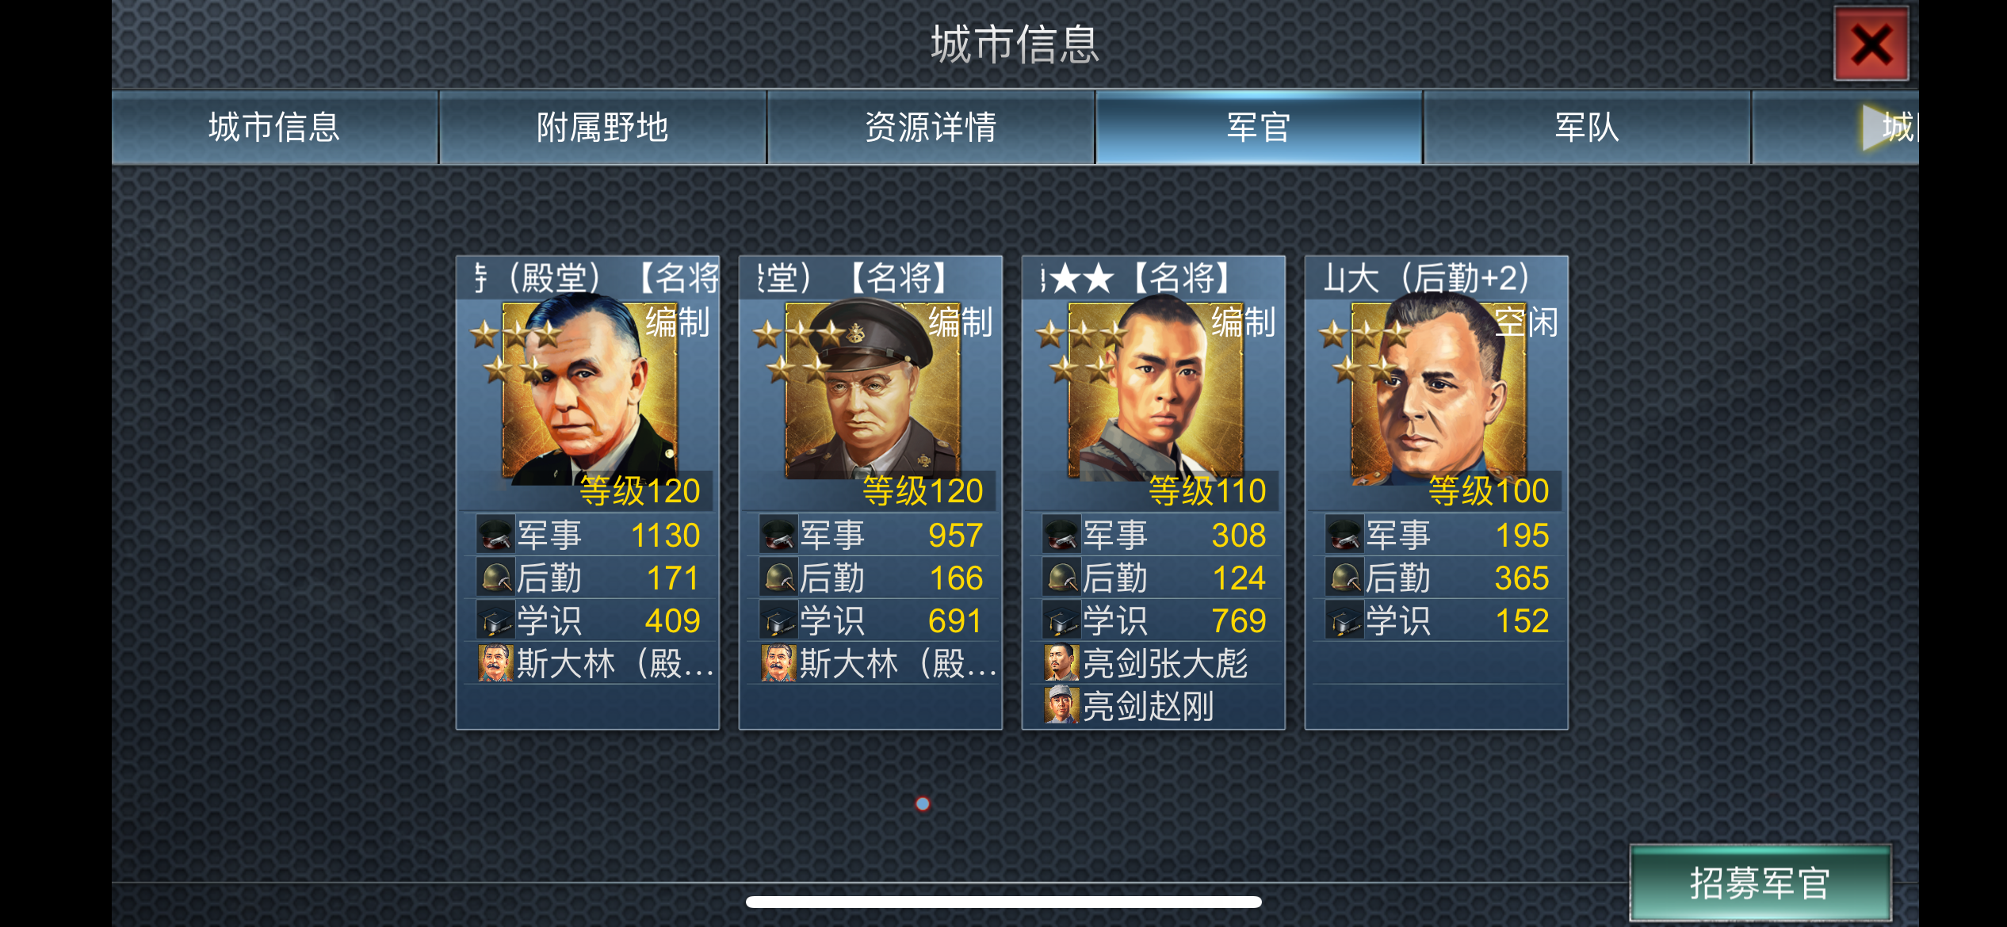The width and height of the screenshot is (2007, 927).
Task: Select the 资源详情 tab
Action: coord(931,128)
